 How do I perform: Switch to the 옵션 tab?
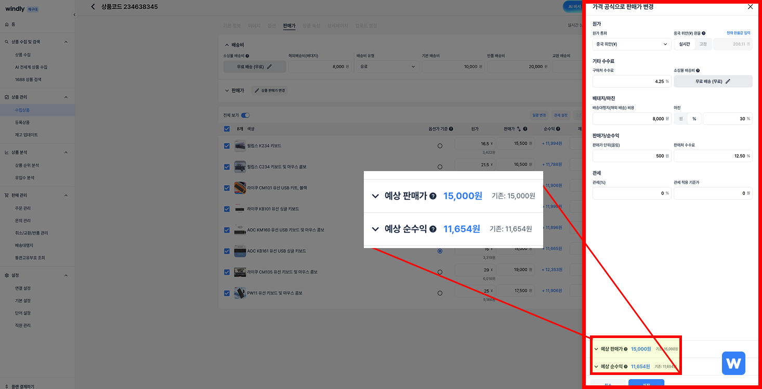click(x=271, y=25)
